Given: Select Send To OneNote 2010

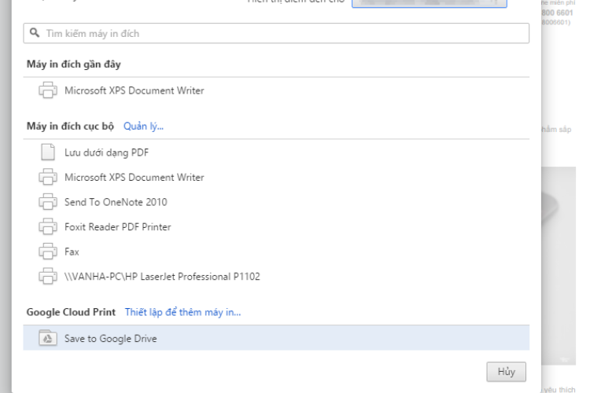Looking at the screenshot, I should coord(276,202).
